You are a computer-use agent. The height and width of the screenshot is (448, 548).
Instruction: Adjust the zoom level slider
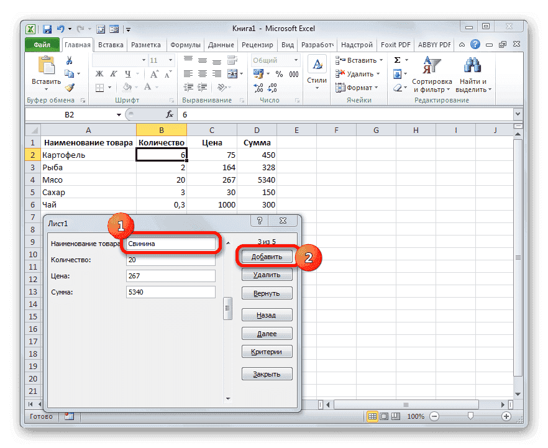tap(469, 416)
